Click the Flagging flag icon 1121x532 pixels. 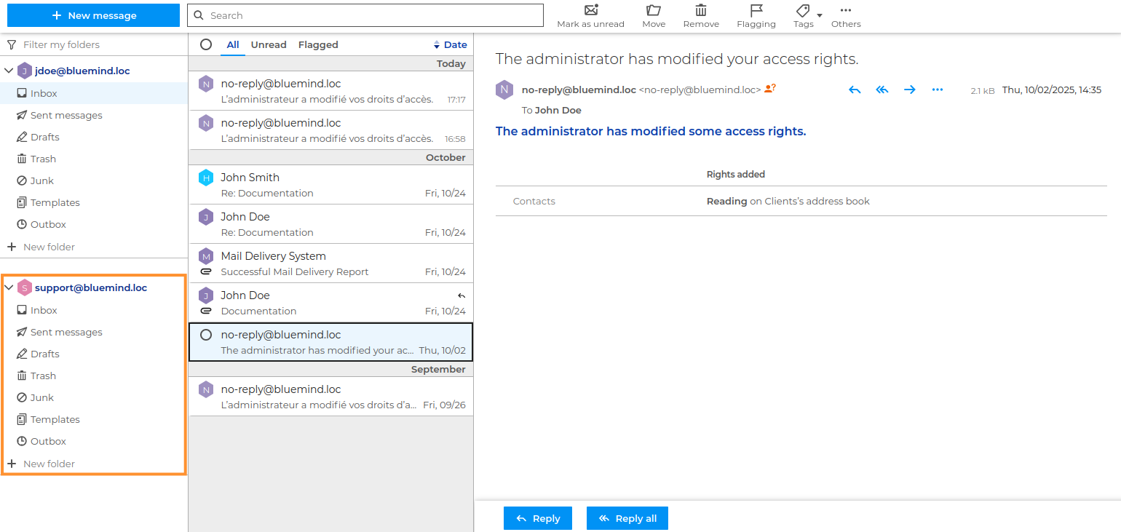click(x=756, y=10)
